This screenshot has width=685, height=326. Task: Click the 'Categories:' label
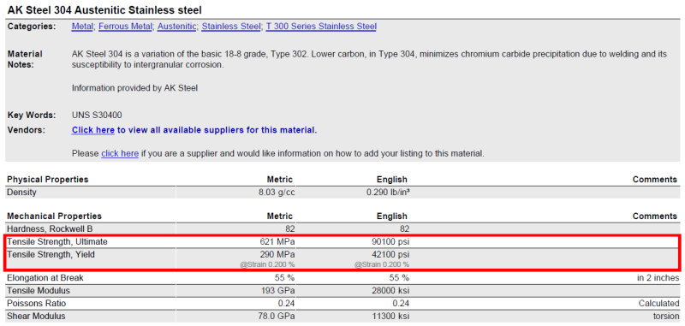(x=32, y=27)
